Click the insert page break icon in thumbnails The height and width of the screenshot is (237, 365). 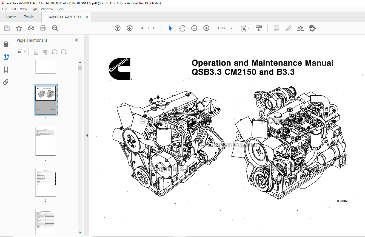point(45,52)
